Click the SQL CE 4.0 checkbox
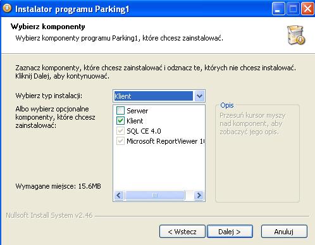The width and height of the screenshot is (315, 245). point(120,131)
